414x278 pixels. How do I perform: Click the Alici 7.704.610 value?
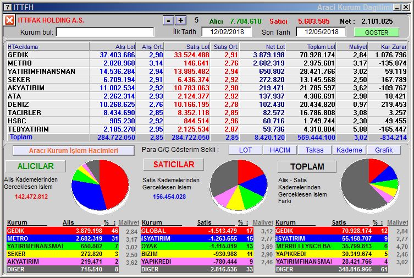coord(246,21)
